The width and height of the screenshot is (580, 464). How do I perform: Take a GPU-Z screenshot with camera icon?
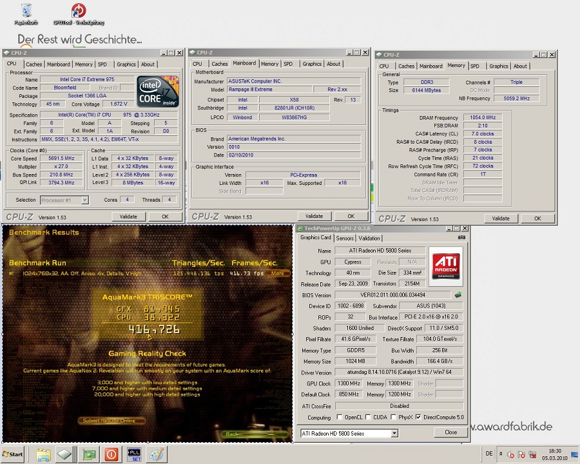(461, 237)
